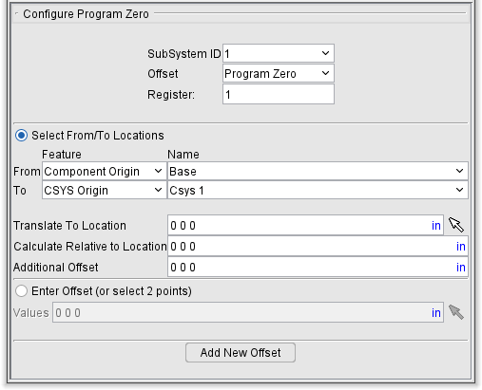Click the 'in' unit link in Calculate Relative field
The width and height of the screenshot is (482, 390).
(460, 247)
